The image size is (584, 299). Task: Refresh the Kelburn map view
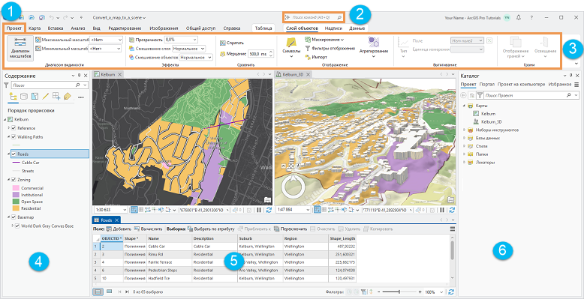point(269,210)
